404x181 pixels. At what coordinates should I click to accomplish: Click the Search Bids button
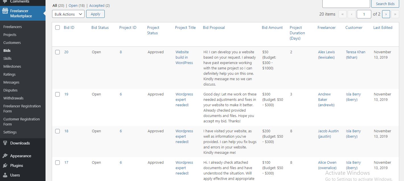click(x=385, y=4)
